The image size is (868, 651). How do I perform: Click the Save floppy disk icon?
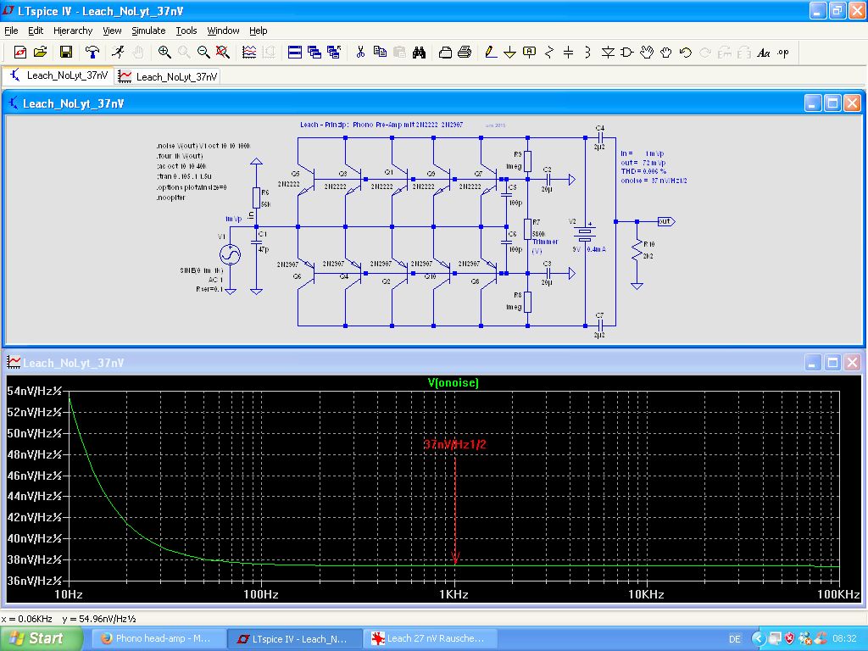[65, 52]
